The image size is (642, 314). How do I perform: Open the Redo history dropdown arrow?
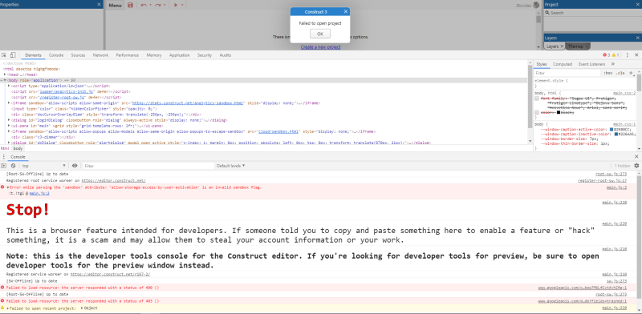click(x=165, y=6)
